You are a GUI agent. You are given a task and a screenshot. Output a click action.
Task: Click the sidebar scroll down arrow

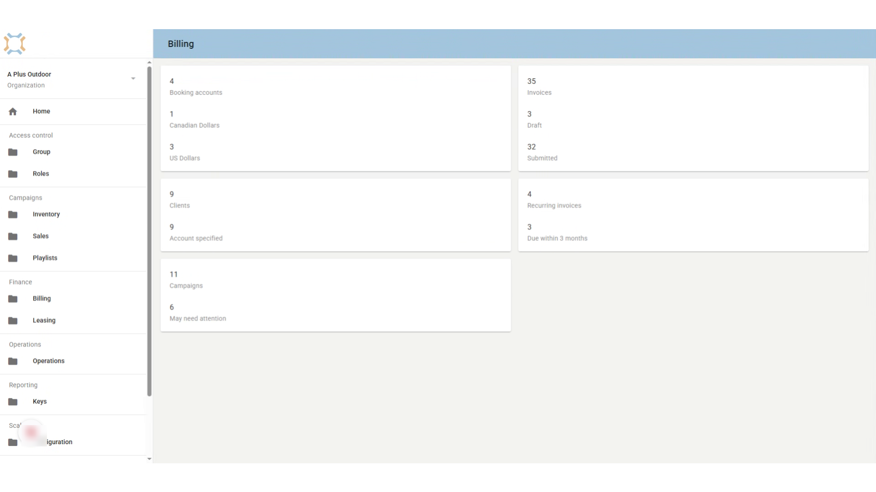pos(149,459)
